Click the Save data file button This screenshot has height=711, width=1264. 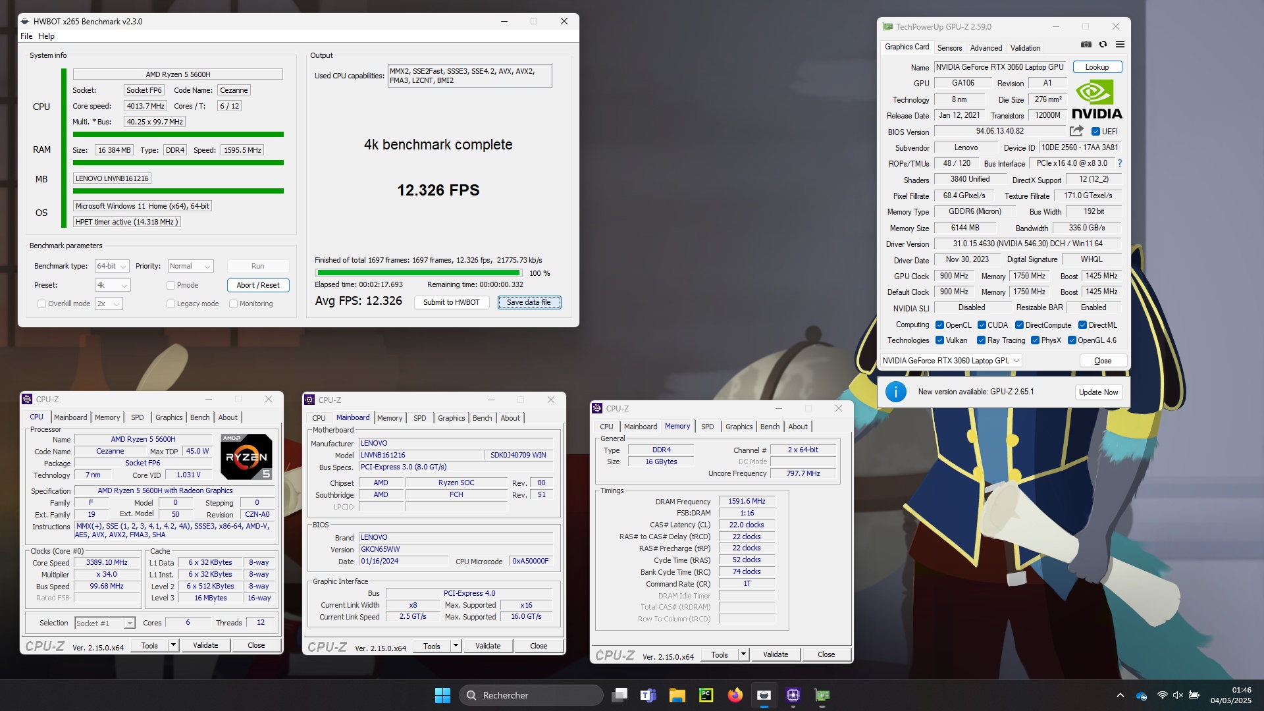click(x=529, y=302)
